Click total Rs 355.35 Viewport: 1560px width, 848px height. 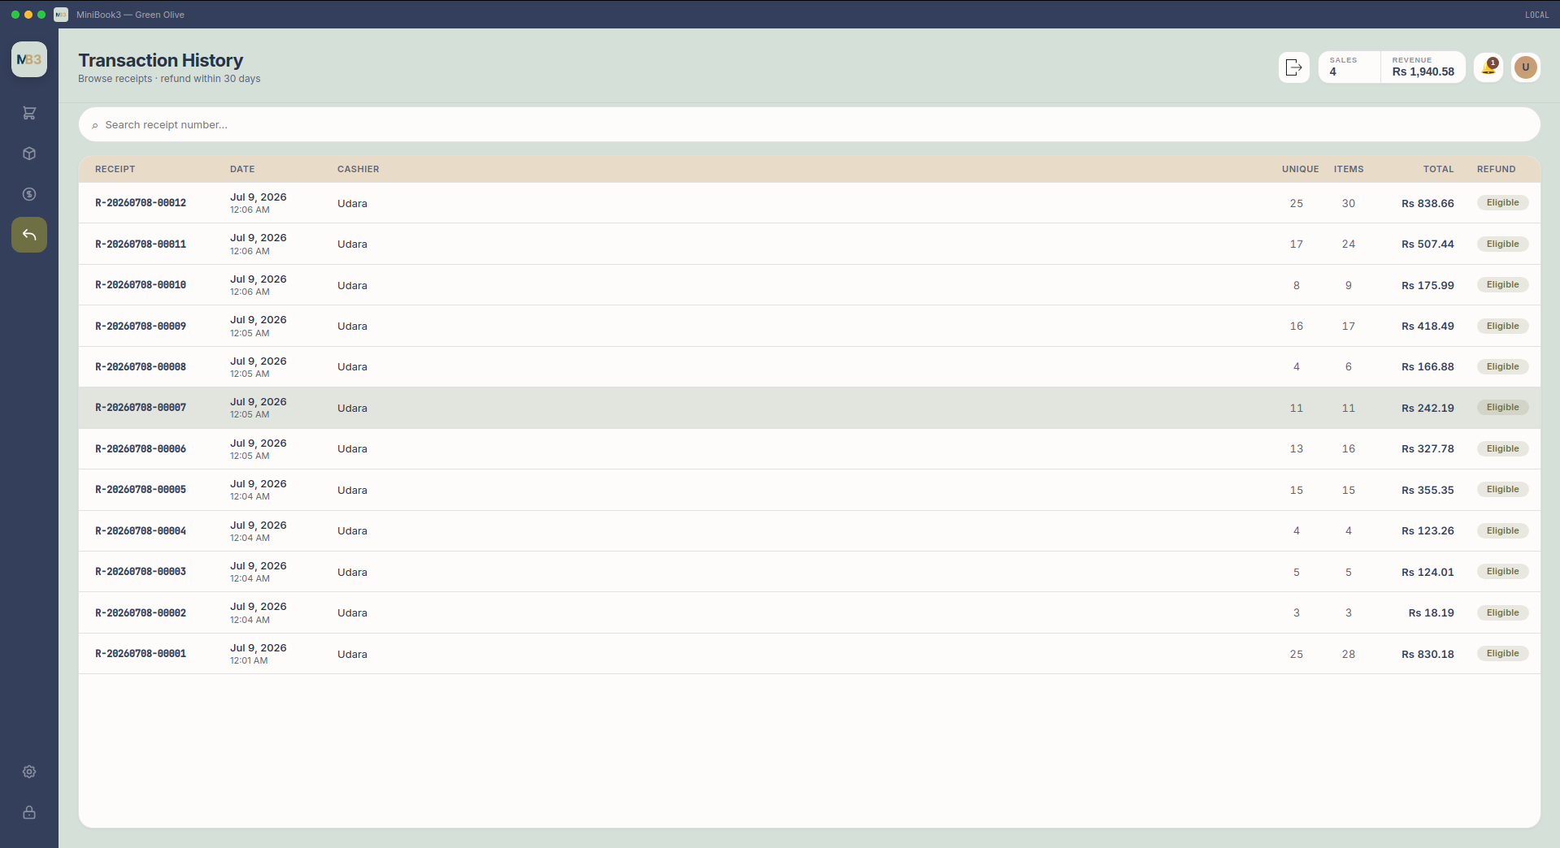coord(1427,490)
